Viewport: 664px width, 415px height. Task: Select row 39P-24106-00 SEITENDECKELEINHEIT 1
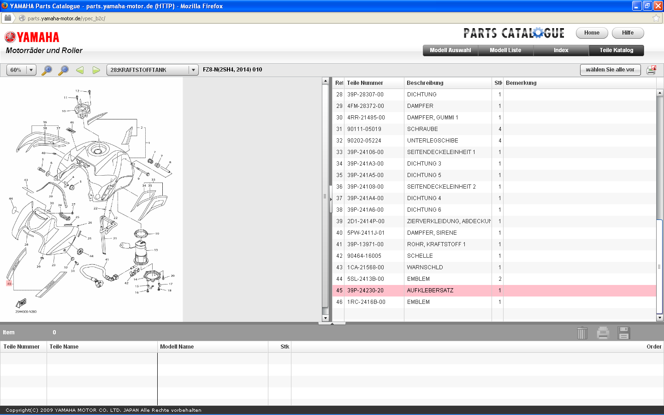[494, 152]
